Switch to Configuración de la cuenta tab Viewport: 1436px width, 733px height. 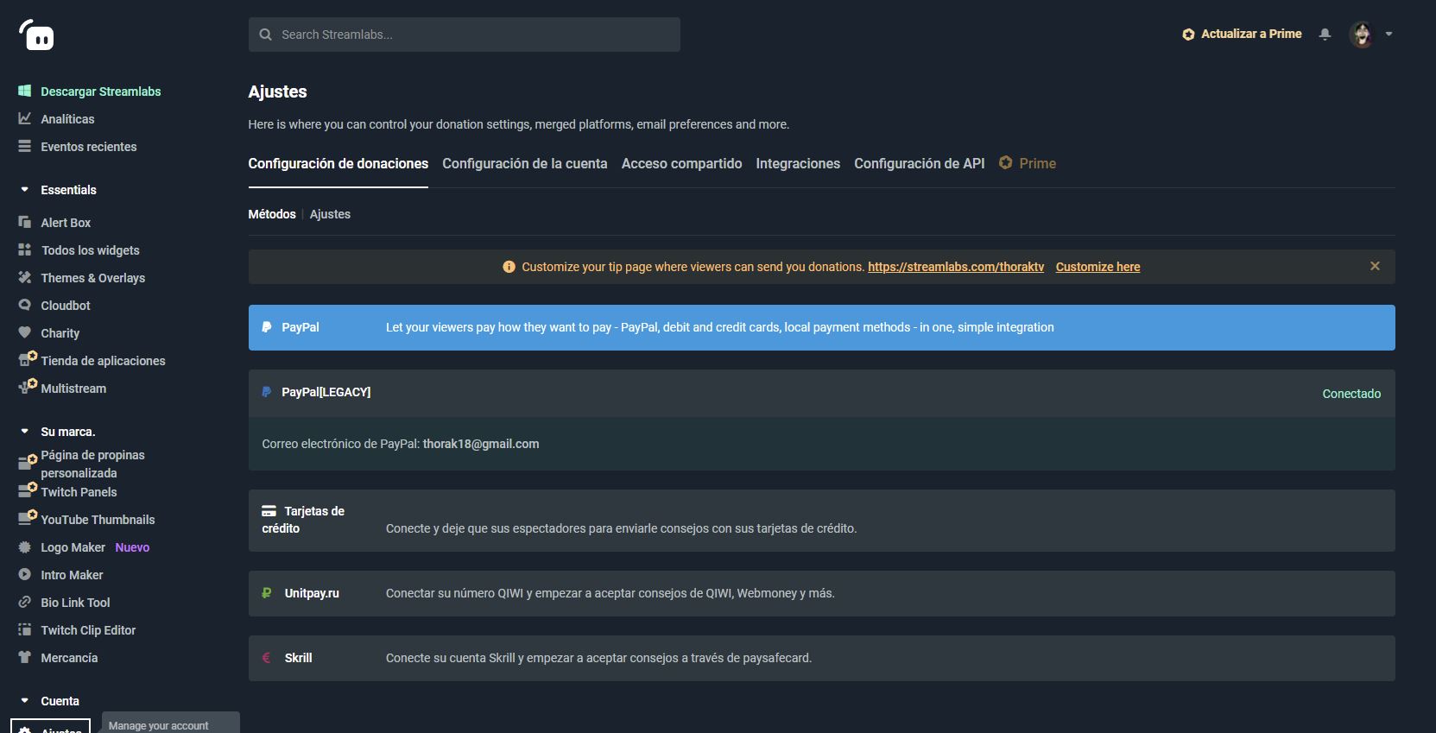[524, 163]
